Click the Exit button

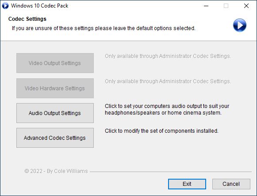(187, 184)
